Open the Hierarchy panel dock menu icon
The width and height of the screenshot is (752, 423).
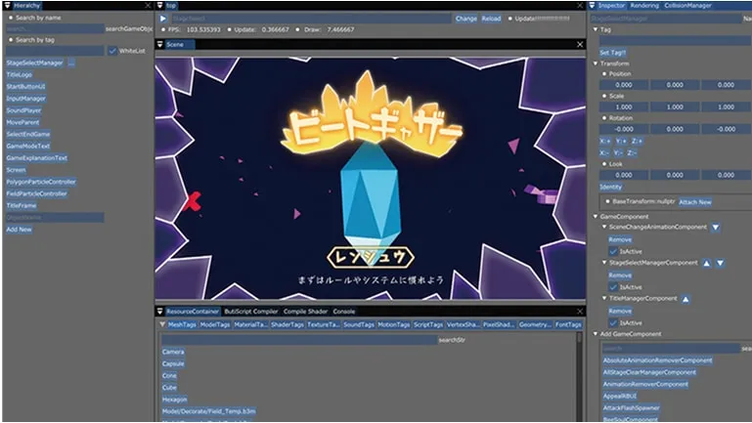[x=7, y=5]
